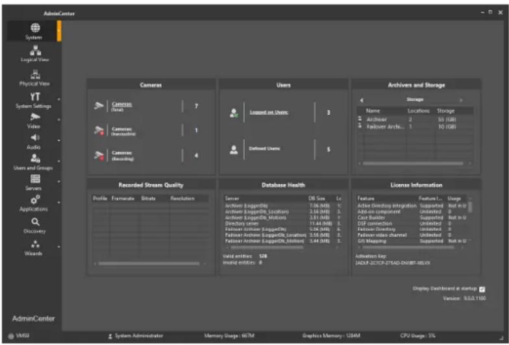Screen dimensions: 509x345
Task: Click the Cameras (Total) camera icon
Action: tap(99, 106)
